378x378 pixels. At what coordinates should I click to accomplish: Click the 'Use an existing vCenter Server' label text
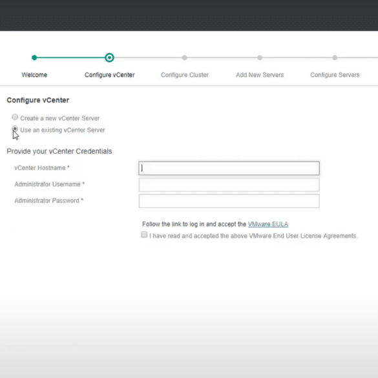coord(63,130)
